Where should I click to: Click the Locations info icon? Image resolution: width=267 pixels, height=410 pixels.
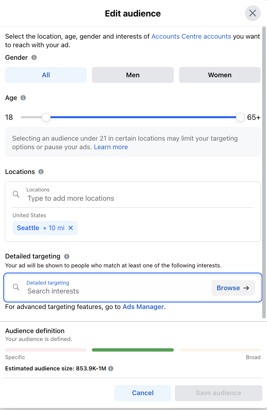point(41,172)
